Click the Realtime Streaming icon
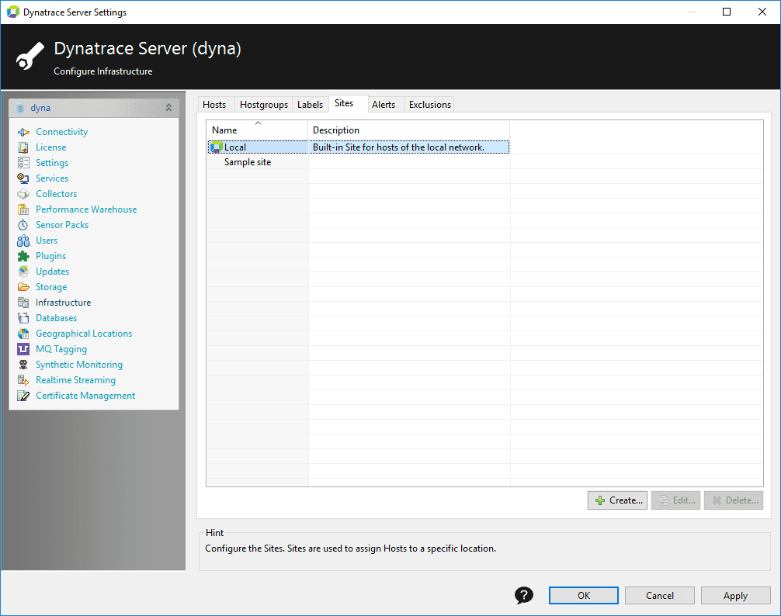 (x=23, y=380)
